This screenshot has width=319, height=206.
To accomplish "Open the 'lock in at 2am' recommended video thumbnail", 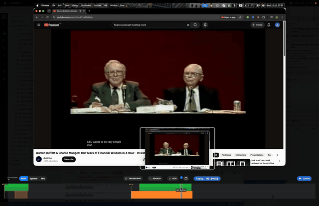I will [x=231, y=163].
